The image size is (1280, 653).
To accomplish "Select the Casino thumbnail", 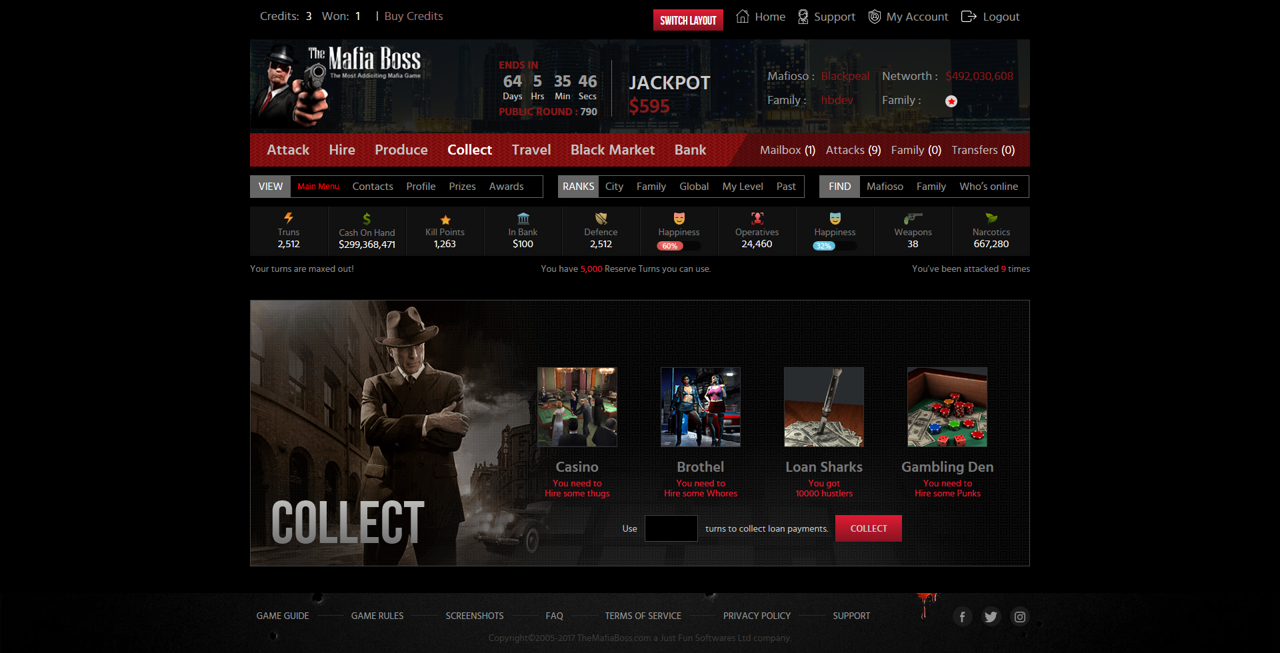I will click(x=577, y=407).
